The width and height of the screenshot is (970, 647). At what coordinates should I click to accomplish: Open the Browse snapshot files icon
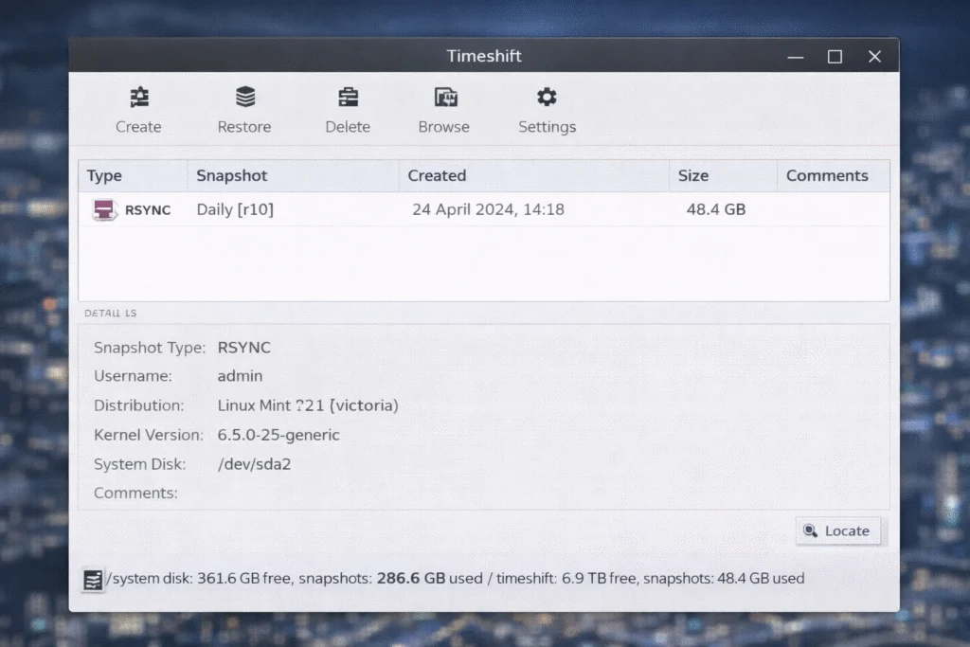point(445,98)
